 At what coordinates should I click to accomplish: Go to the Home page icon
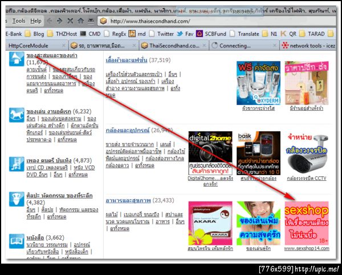point(81,21)
